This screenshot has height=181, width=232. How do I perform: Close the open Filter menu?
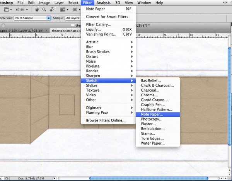pos(87,3)
